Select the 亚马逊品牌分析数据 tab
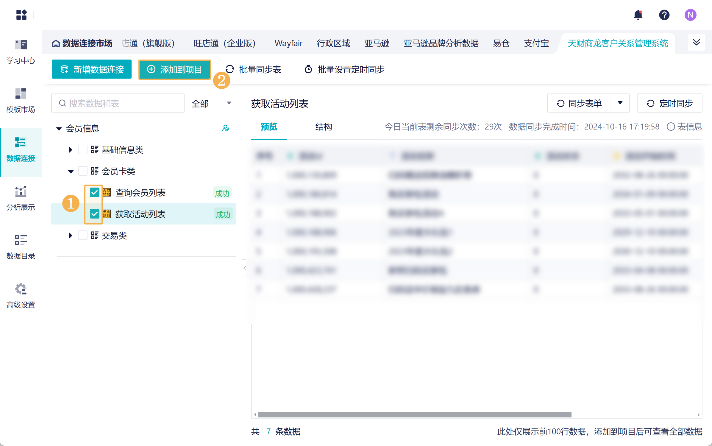 (441, 43)
